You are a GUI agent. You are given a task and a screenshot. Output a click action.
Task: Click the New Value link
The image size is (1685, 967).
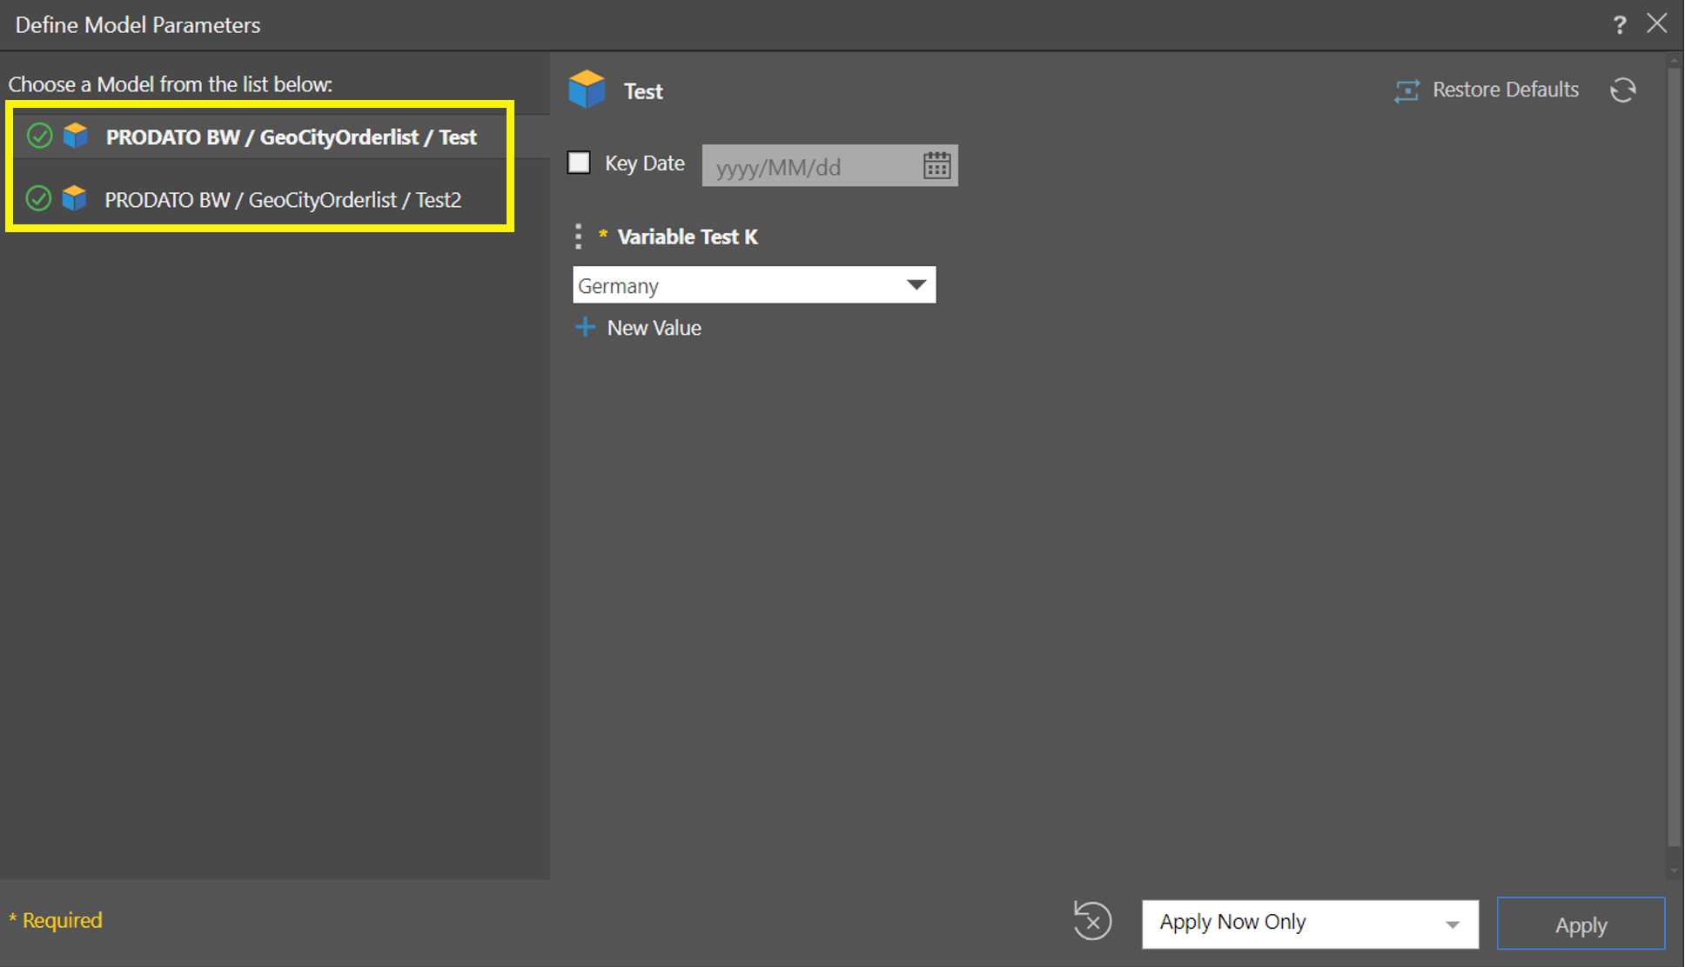(x=654, y=328)
